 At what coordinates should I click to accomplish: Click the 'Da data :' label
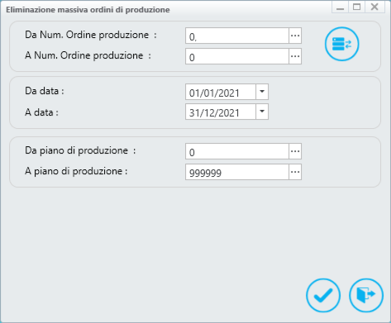(x=45, y=91)
